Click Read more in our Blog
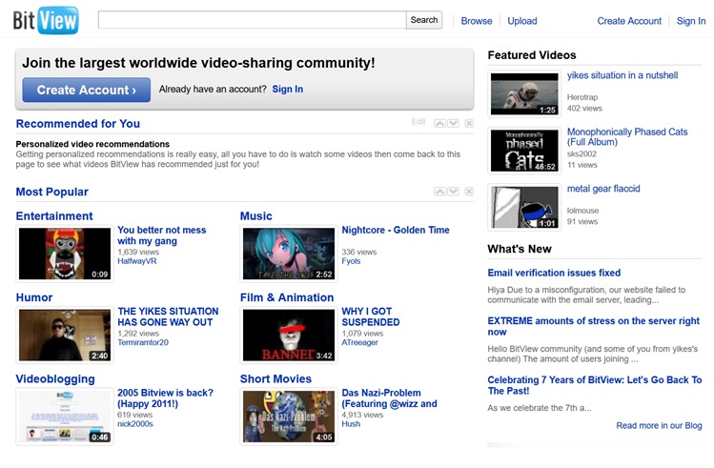 659,425
